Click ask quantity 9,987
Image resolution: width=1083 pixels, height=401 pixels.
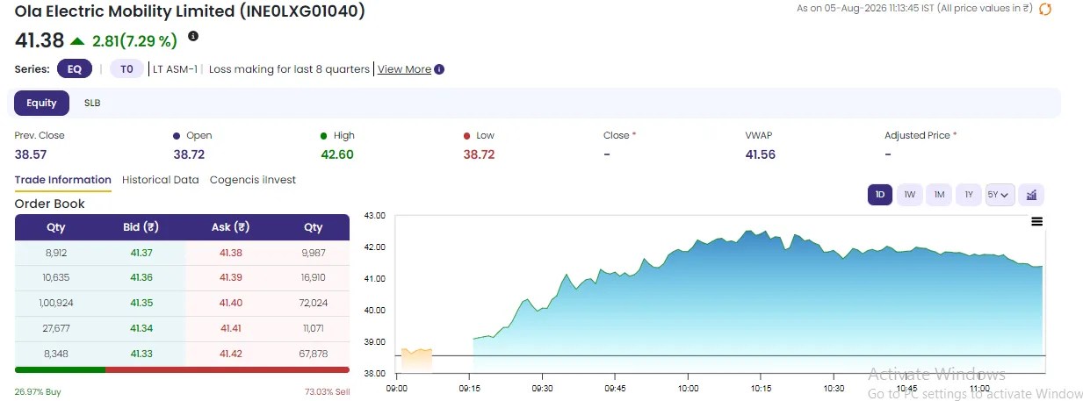coord(314,253)
